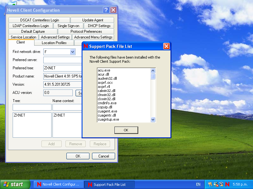
Task: Select clxwin32.dll in the file list
Action: pyautogui.click(x=107, y=99)
